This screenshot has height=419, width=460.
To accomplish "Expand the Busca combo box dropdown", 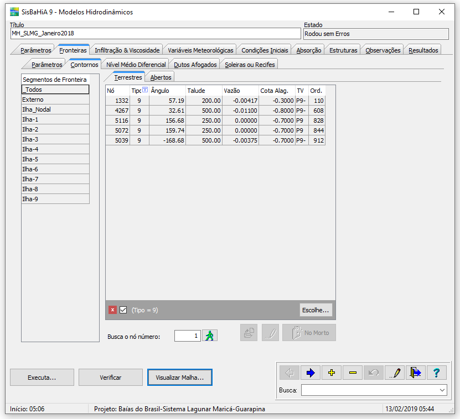I will (442, 390).
